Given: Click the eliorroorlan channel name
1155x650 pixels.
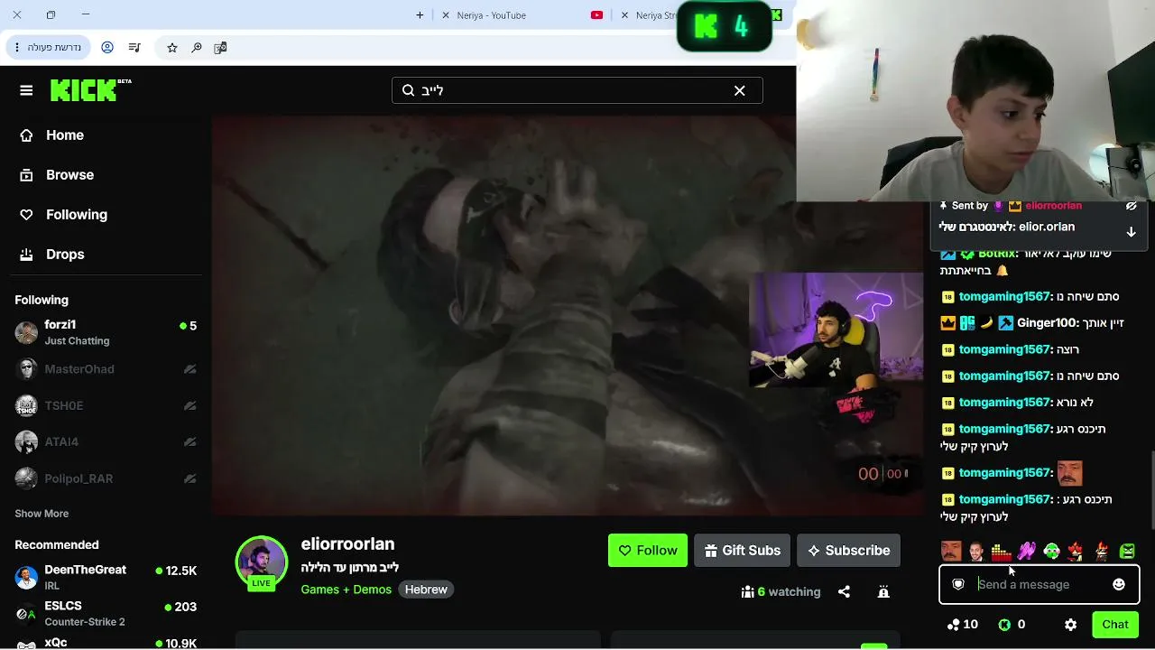Looking at the screenshot, I should tap(347, 544).
